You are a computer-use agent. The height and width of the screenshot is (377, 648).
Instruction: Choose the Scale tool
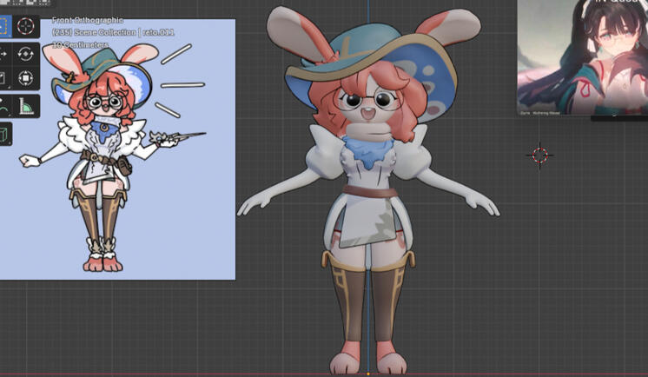point(5,78)
